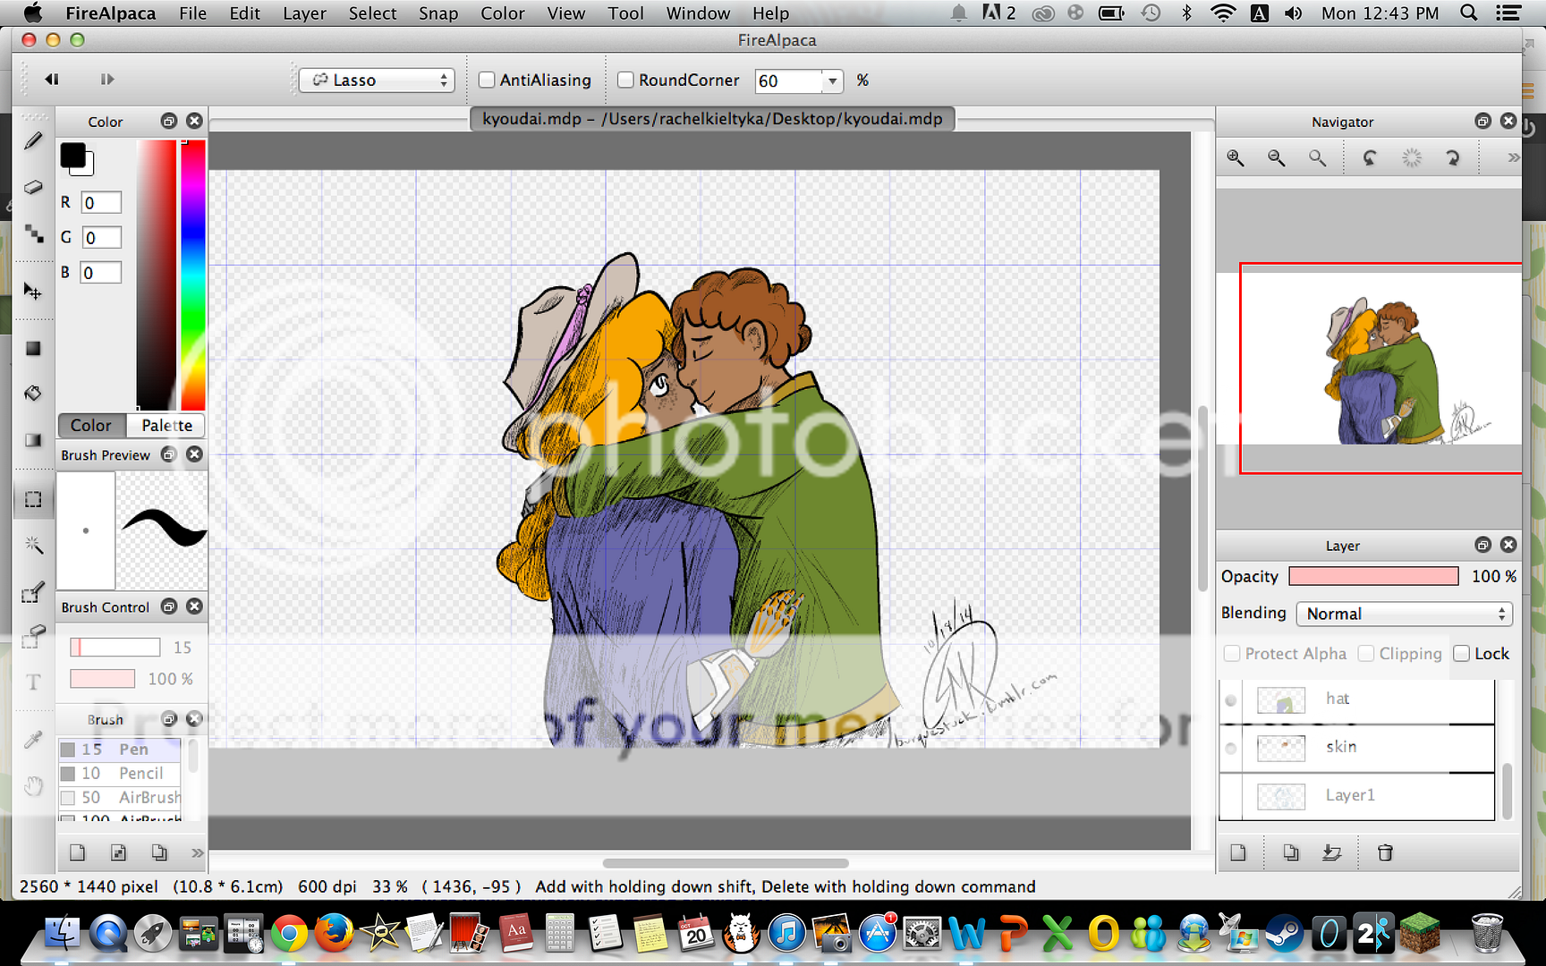Merge layer down in Layer panel
The height and width of the screenshot is (966, 1546).
[1332, 853]
